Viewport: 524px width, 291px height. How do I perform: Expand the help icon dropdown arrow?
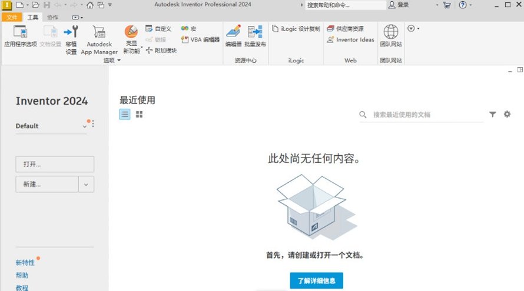(471, 5)
